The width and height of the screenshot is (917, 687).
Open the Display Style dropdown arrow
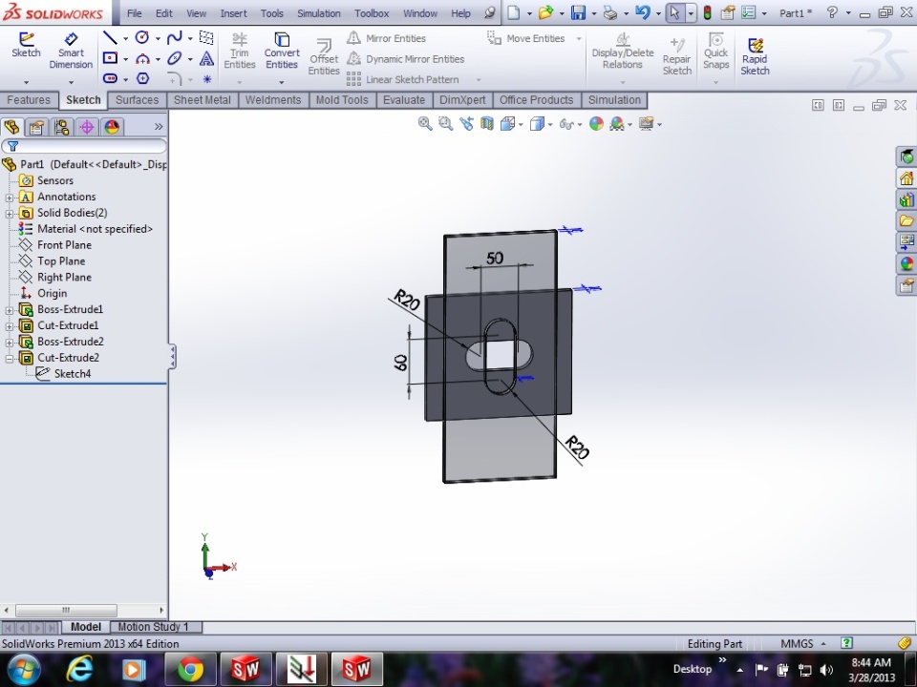click(550, 124)
